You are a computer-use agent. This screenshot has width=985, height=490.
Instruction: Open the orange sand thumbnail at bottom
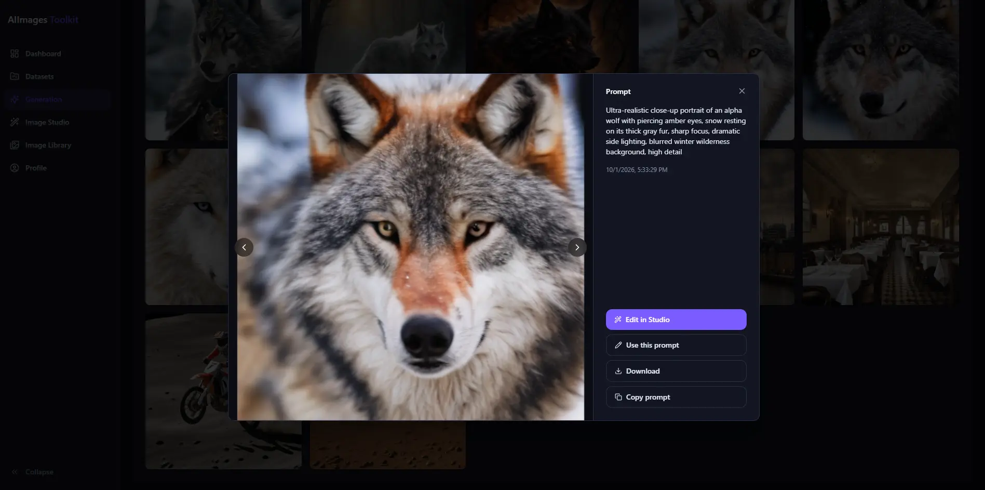coord(388,445)
